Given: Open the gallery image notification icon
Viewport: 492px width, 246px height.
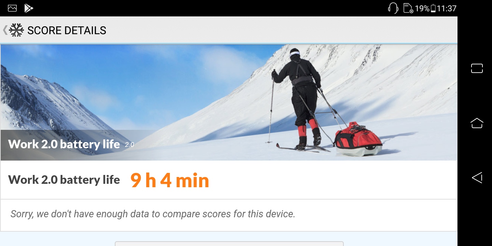Looking at the screenshot, I should tap(12, 8).
